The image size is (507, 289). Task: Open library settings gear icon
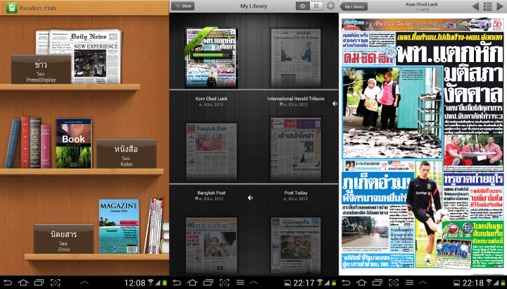[331, 6]
